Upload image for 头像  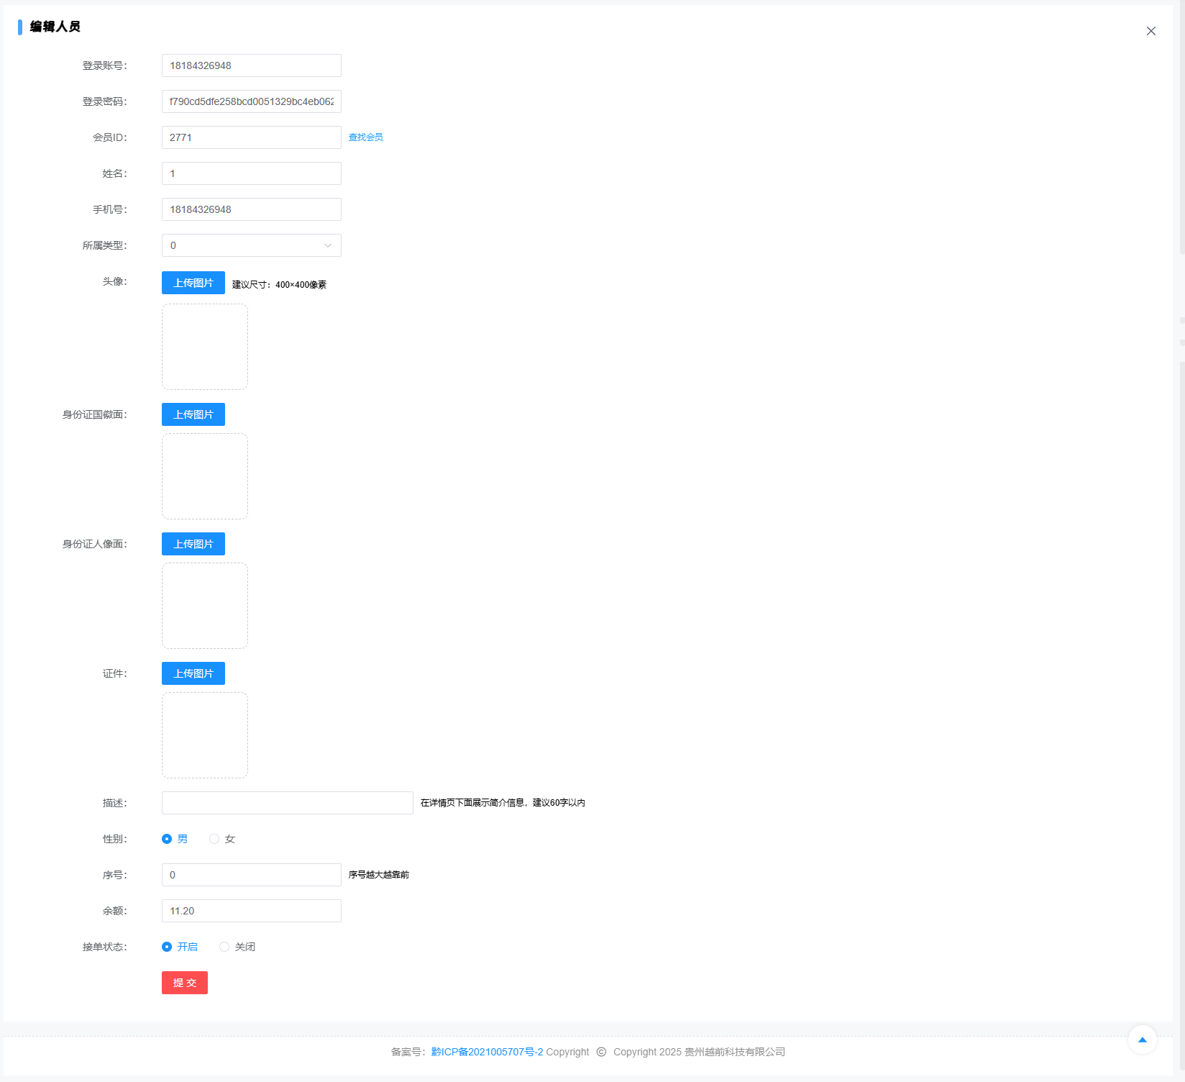coord(193,283)
